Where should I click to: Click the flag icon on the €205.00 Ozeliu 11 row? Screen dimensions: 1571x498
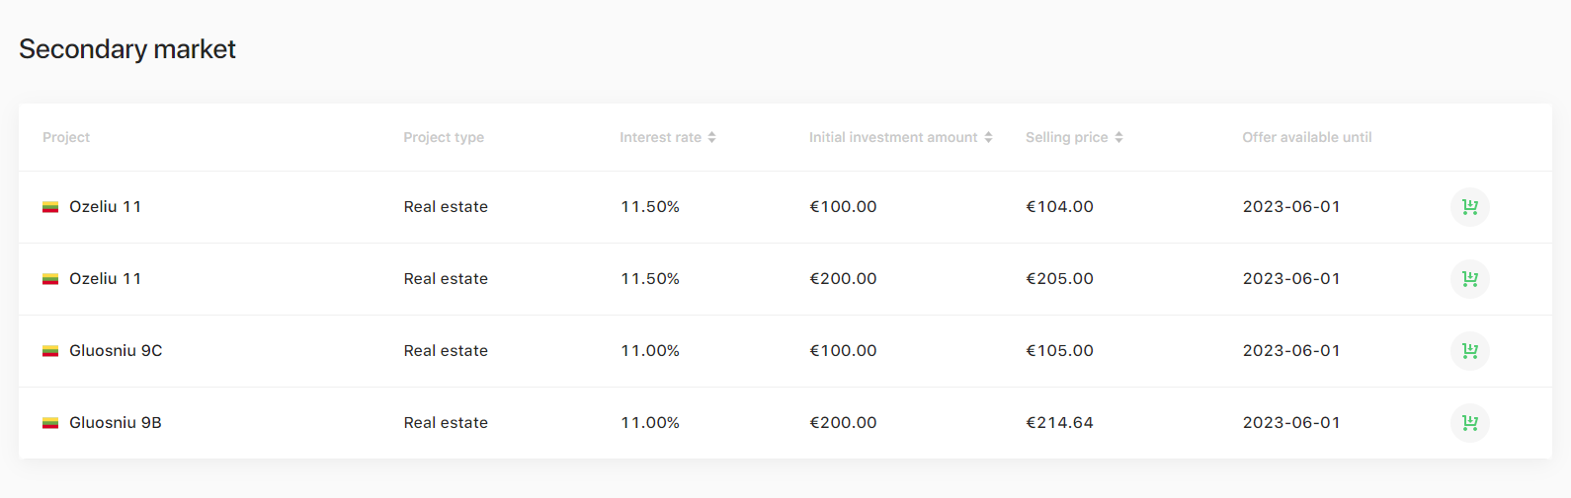click(50, 279)
